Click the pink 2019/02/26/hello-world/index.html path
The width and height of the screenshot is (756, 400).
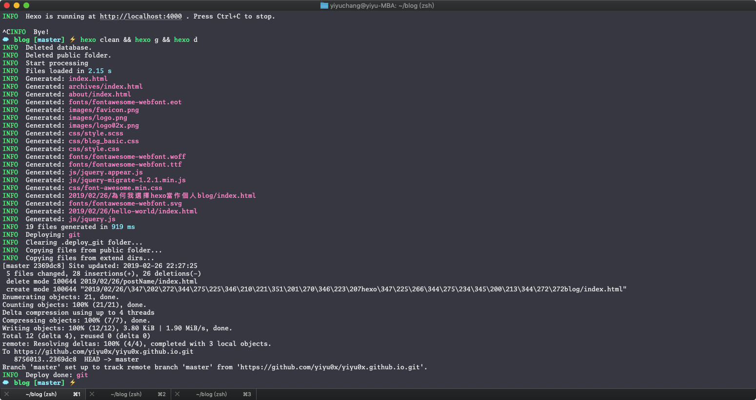(x=133, y=211)
